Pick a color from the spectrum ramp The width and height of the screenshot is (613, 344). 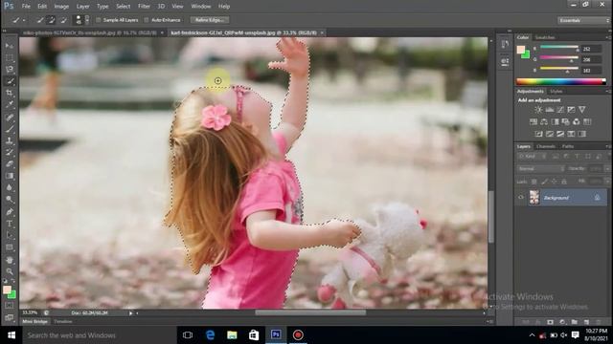coord(560,81)
